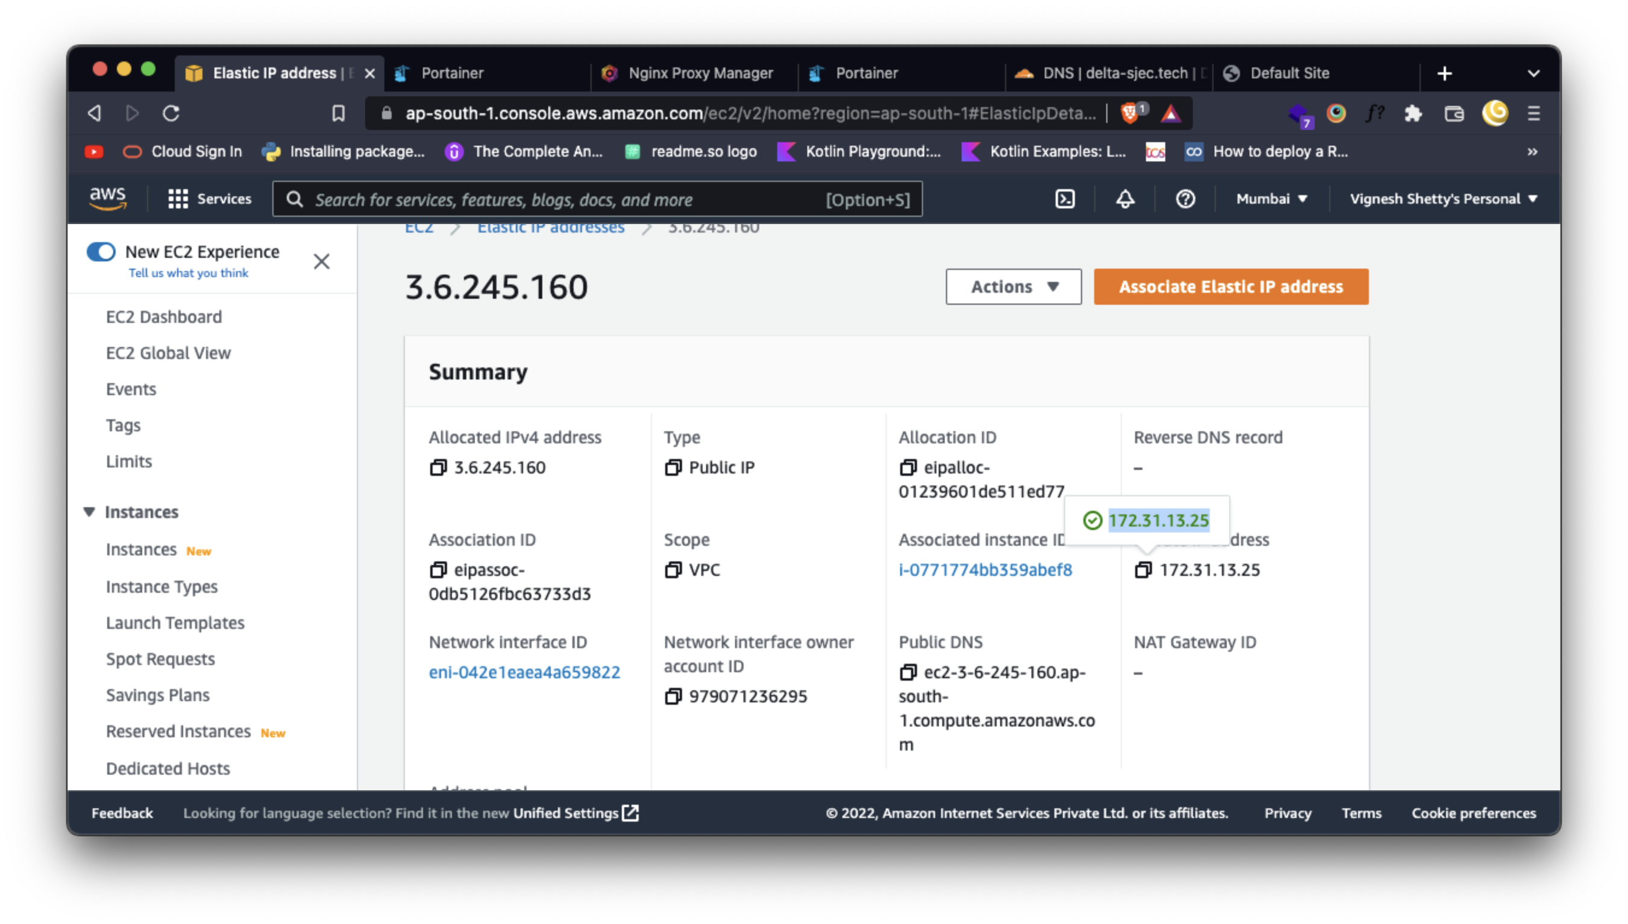Expand Vignesh Shetty's Personal account menu

pos(1442,199)
